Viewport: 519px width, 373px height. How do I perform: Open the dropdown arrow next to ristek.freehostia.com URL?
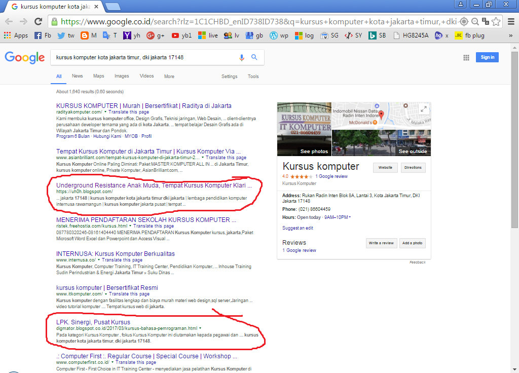(130, 226)
